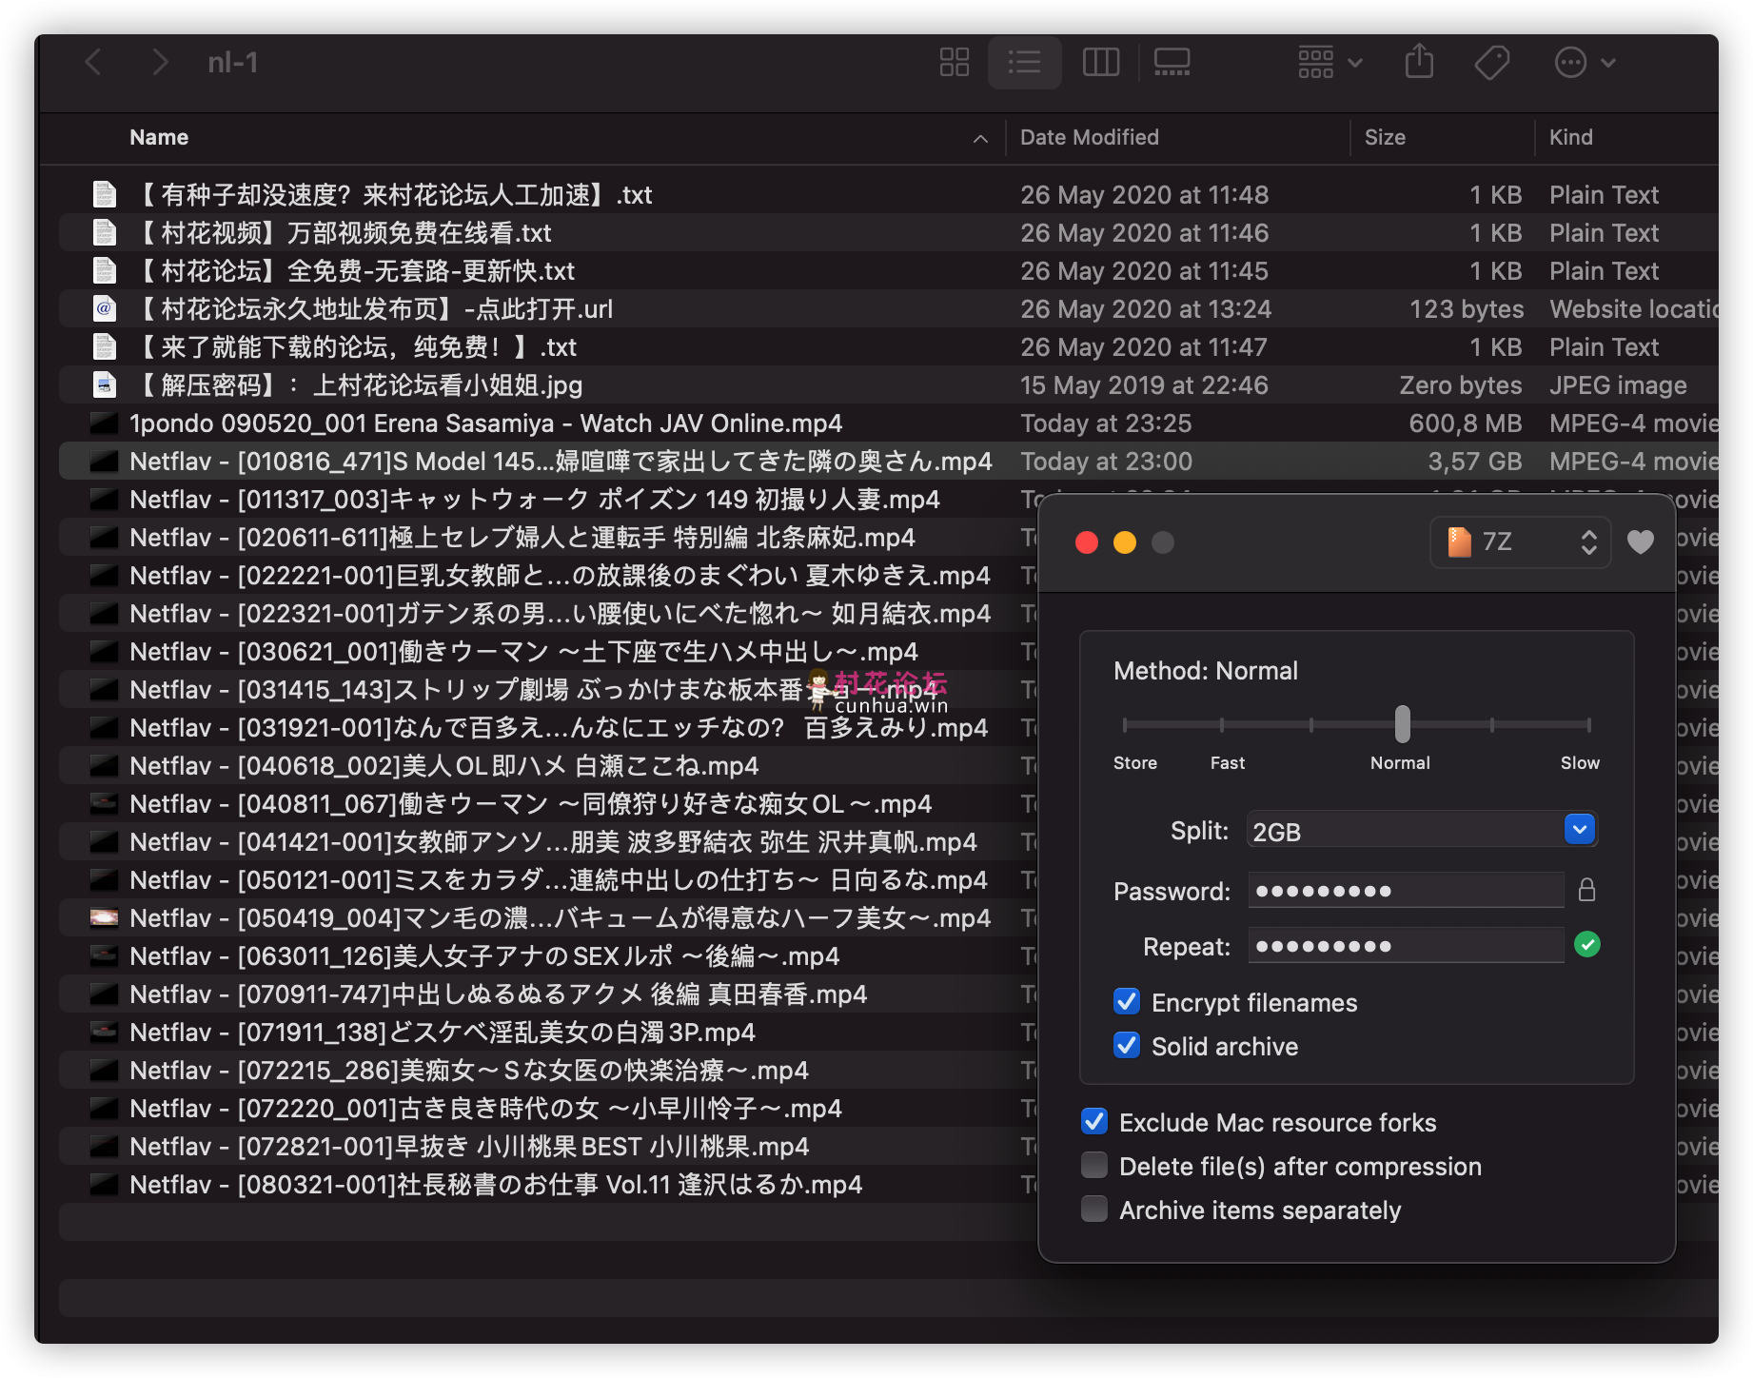Enable Delete file(s) after compression
Viewport: 1753px width, 1378px height.
pyautogui.click(x=1094, y=1165)
